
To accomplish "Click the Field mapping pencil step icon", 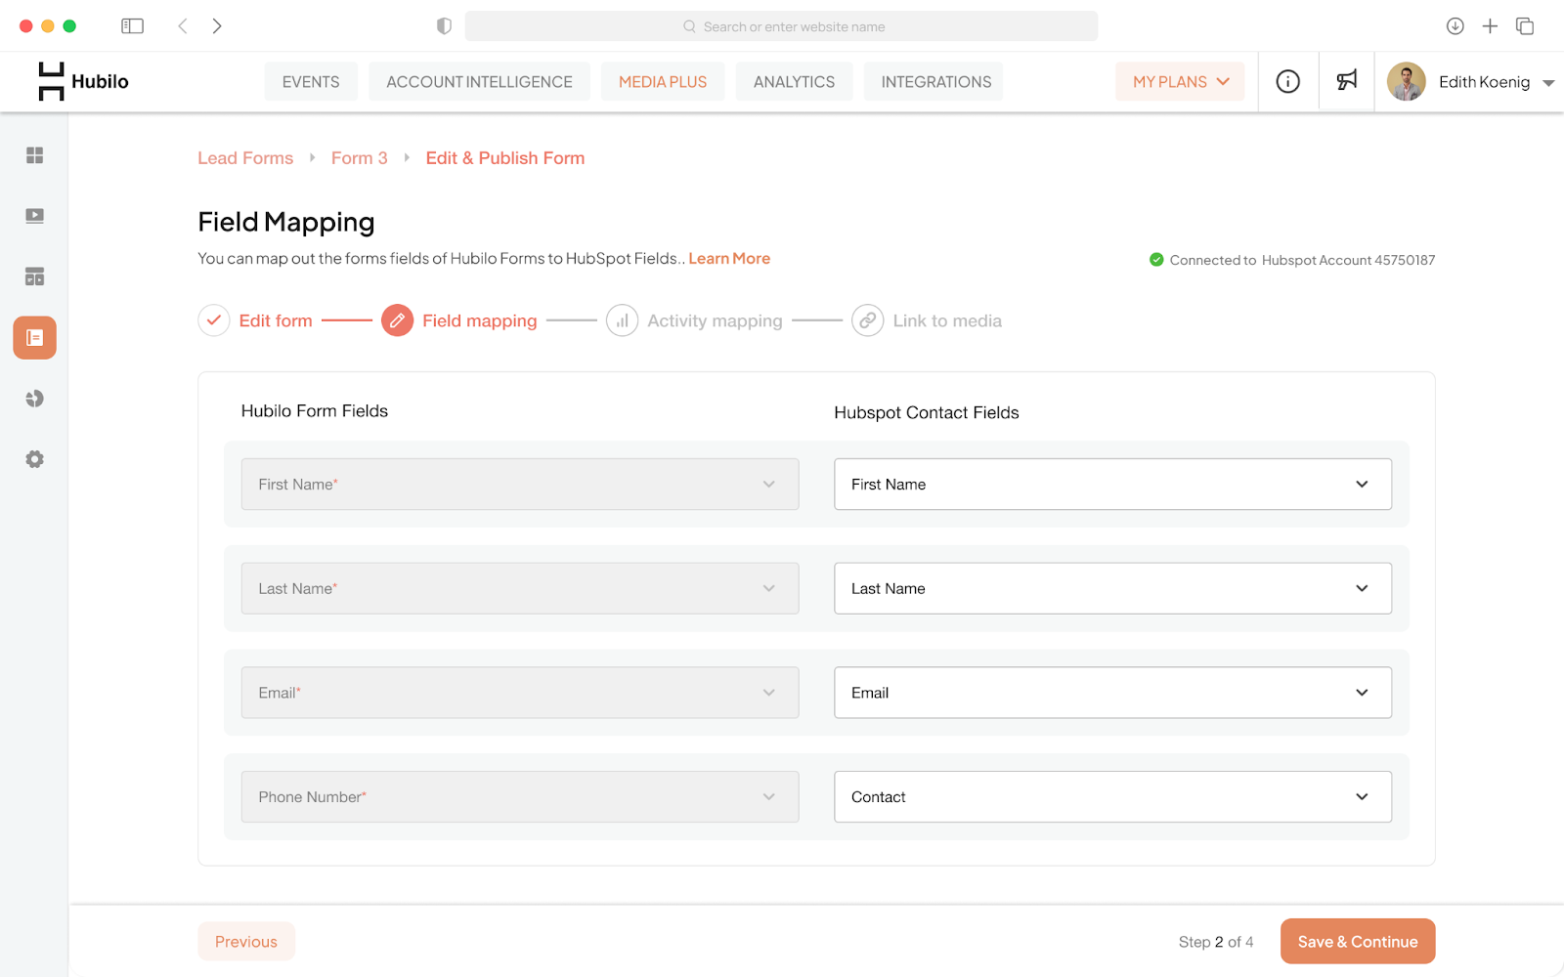I will pos(397,320).
